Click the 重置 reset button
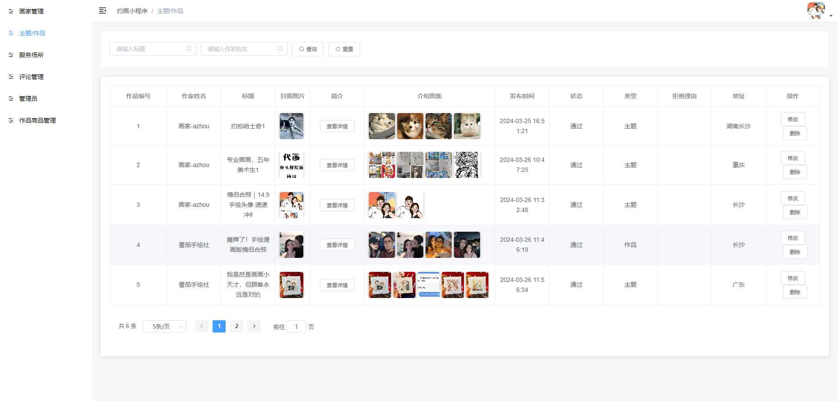 coord(344,49)
